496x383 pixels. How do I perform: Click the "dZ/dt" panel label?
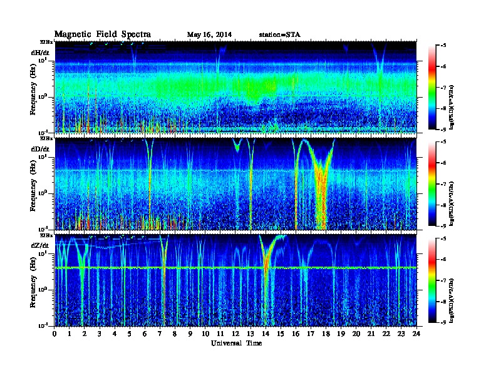[x=40, y=245]
